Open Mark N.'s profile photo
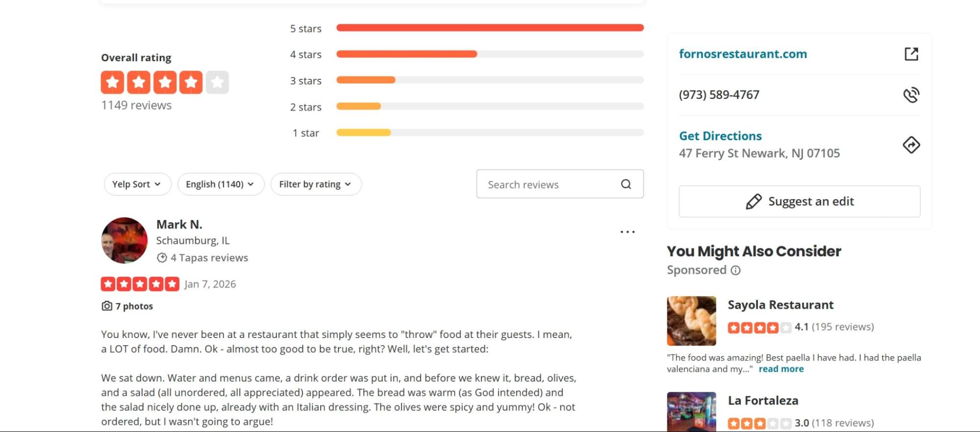 point(124,240)
